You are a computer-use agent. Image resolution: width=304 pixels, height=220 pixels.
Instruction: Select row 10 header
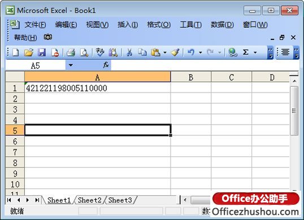pyautogui.click(x=15, y=184)
